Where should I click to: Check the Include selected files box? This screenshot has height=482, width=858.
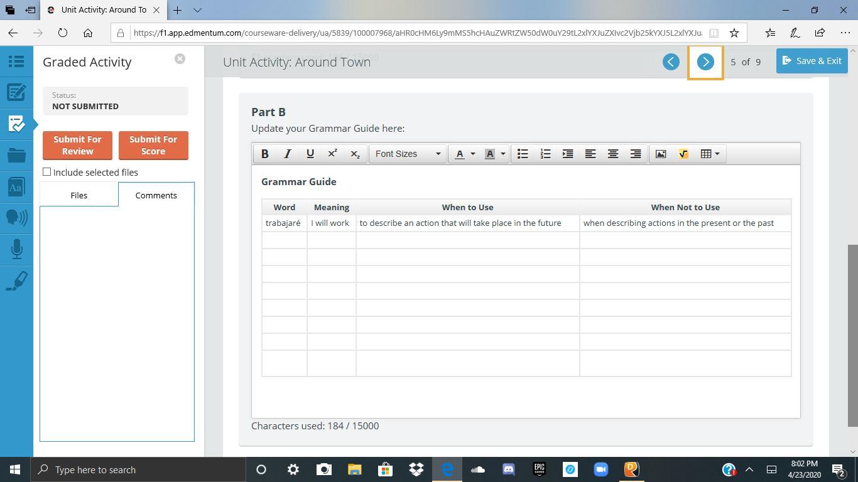(47, 172)
